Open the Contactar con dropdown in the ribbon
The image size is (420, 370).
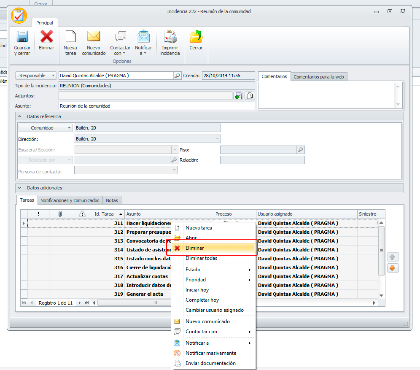pos(120,43)
